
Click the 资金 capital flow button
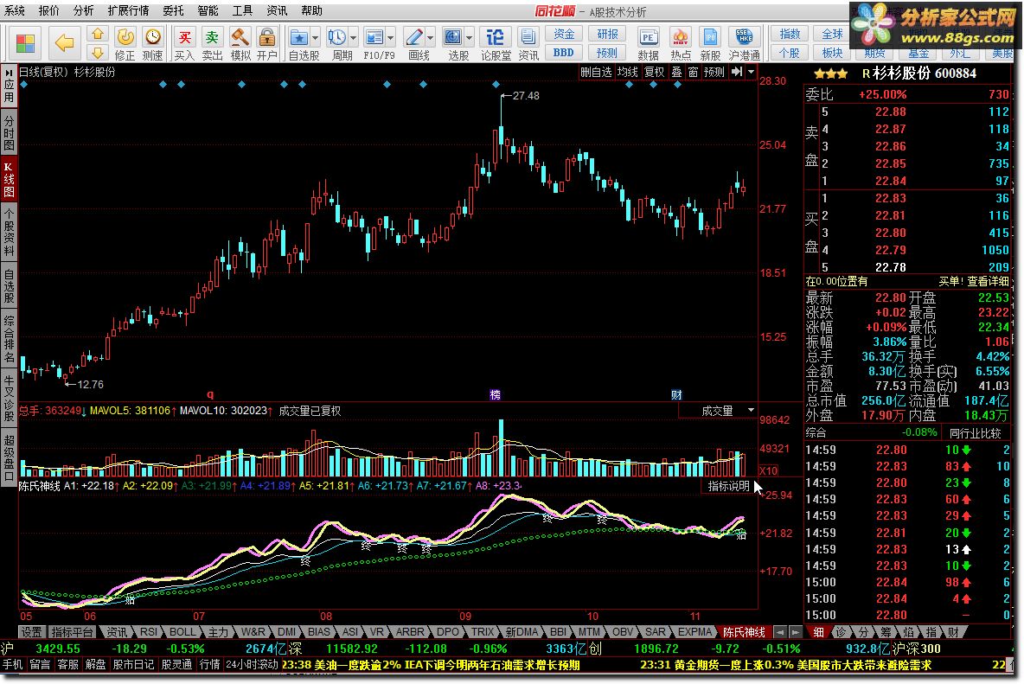[564, 34]
